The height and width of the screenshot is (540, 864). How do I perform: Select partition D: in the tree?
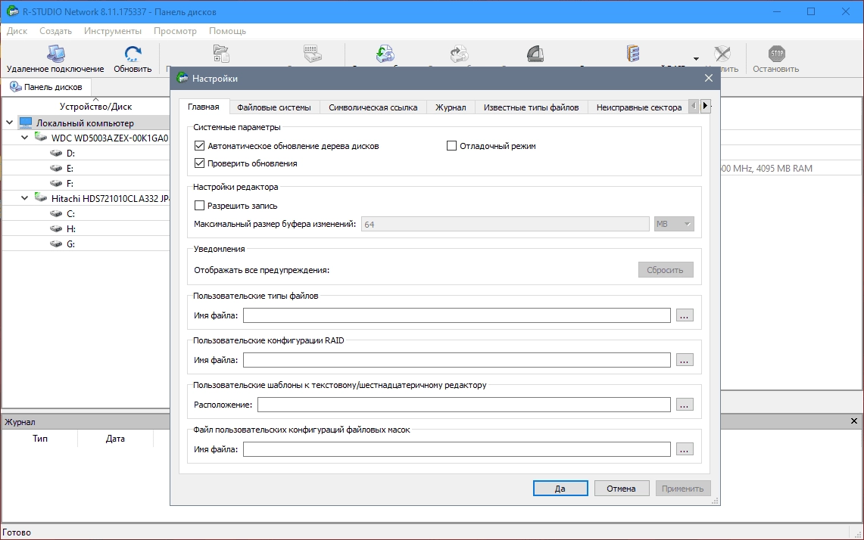(x=70, y=153)
